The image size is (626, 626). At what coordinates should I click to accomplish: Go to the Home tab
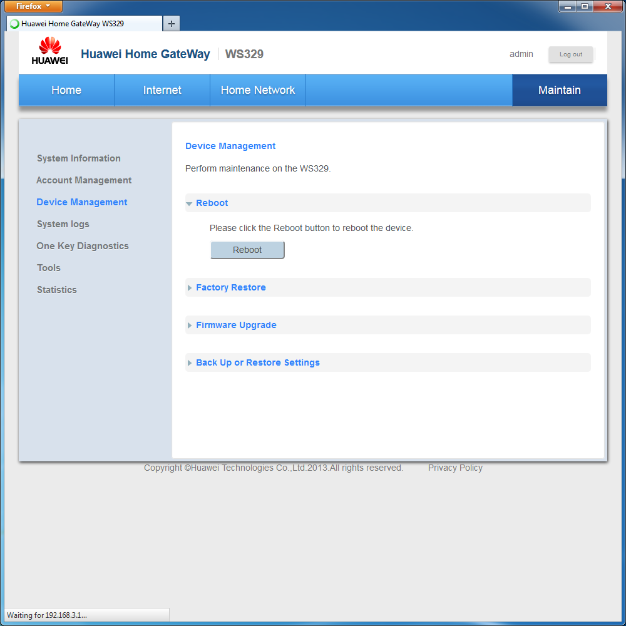click(66, 90)
